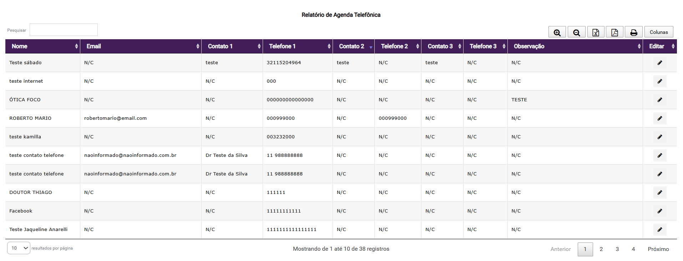Print the phone directory report
Image resolution: width=683 pixels, height=261 pixels.
pyautogui.click(x=633, y=32)
